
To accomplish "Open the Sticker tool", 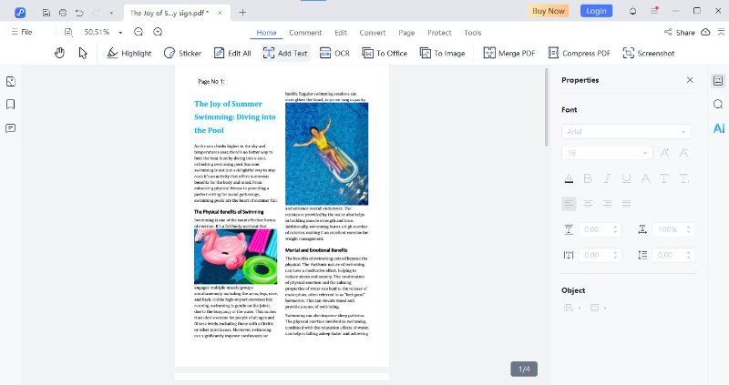I will click(183, 53).
